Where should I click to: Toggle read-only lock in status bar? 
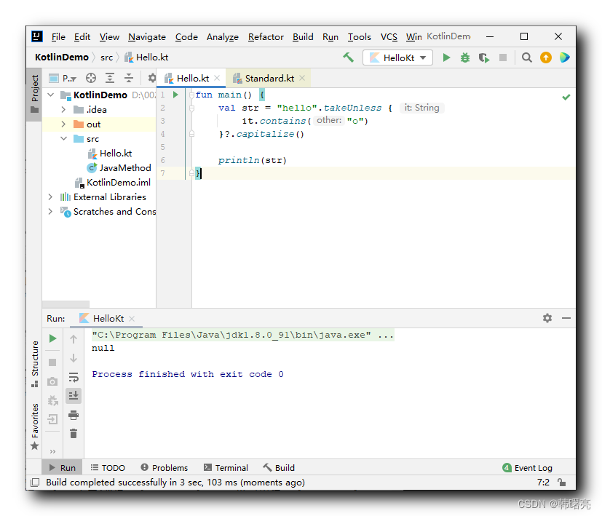click(562, 483)
